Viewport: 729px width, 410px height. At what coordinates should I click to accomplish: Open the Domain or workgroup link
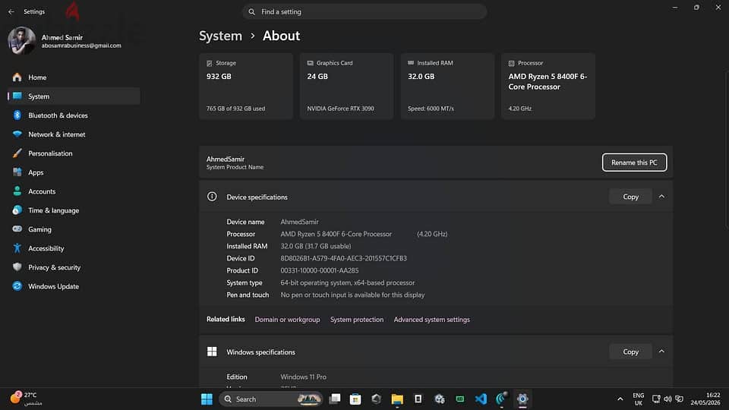pyautogui.click(x=287, y=320)
